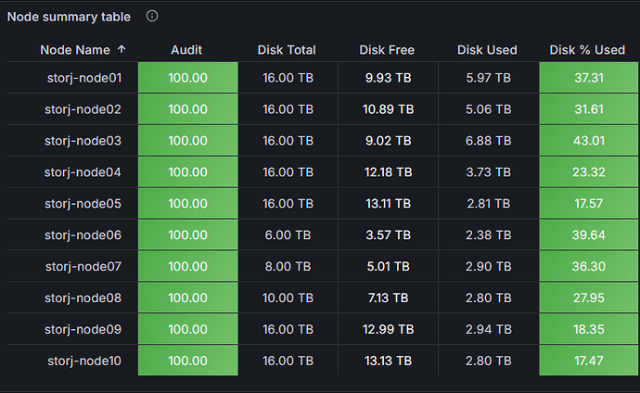The height and width of the screenshot is (393, 640).
Task: Click the info icon beside Node summary table
Action: pos(152,17)
